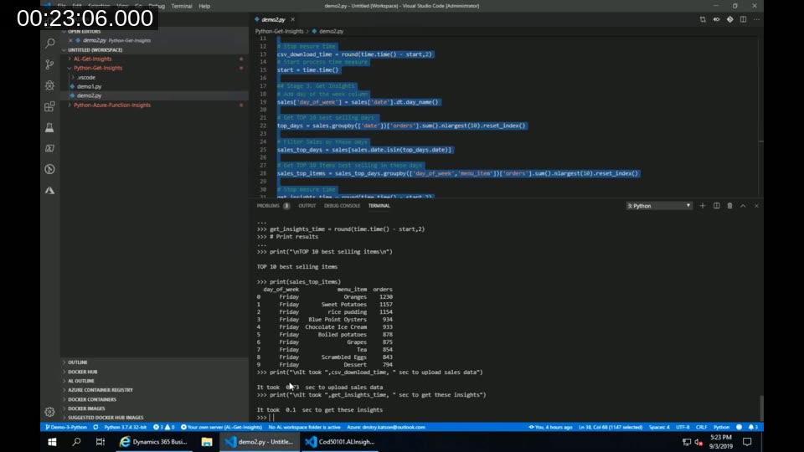Expand the AL-Get-Insights folder

coord(92,59)
